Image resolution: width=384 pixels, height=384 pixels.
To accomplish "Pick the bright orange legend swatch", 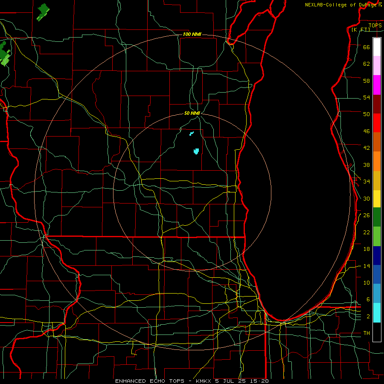I will click(x=377, y=161).
